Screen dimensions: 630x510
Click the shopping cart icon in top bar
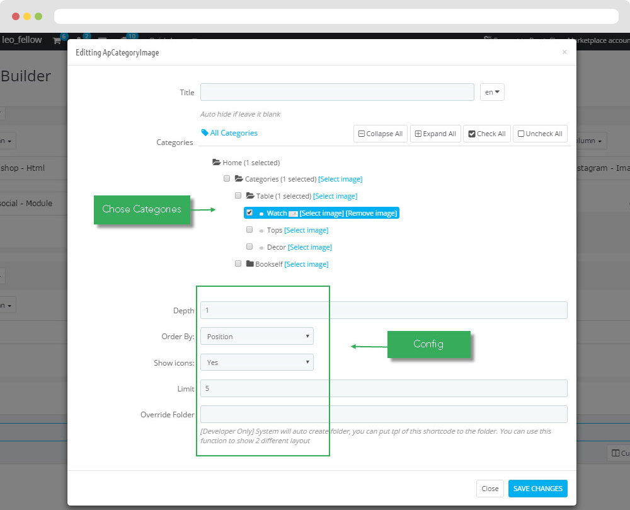click(57, 40)
